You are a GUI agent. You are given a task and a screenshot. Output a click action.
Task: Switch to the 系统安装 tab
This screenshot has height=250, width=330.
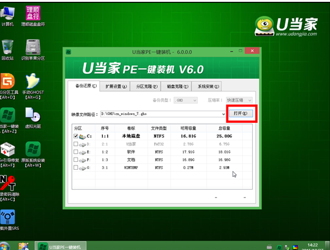[206, 86]
